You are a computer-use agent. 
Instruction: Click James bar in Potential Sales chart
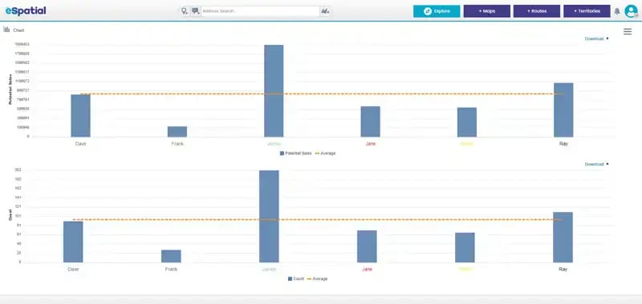(274, 90)
